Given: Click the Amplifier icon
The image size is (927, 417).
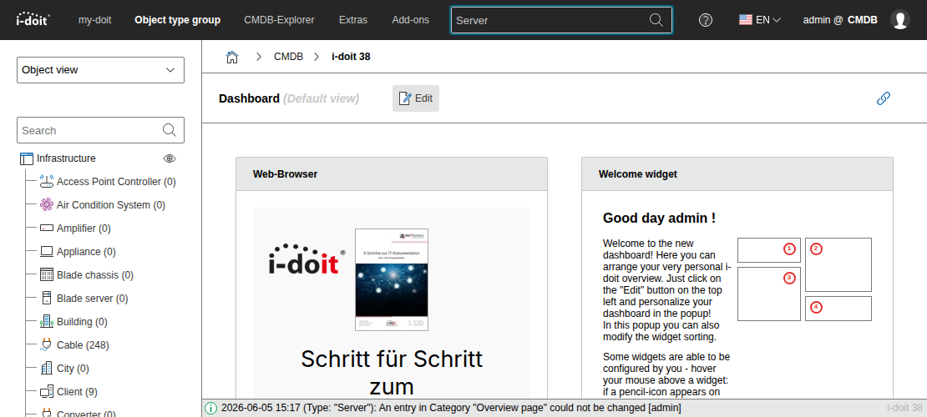Looking at the screenshot, I should pyautogui.click(x=47, y=228).
